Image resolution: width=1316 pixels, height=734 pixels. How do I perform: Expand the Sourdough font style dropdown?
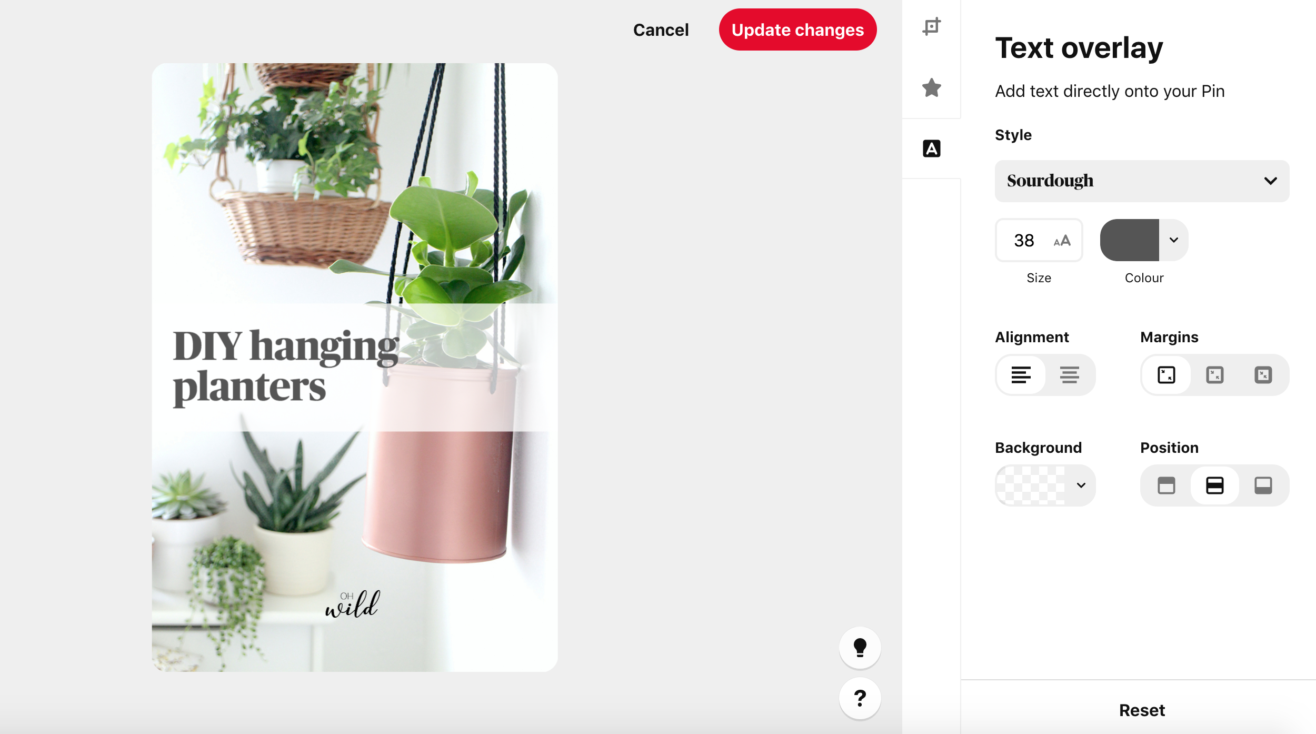point(1142,181)
